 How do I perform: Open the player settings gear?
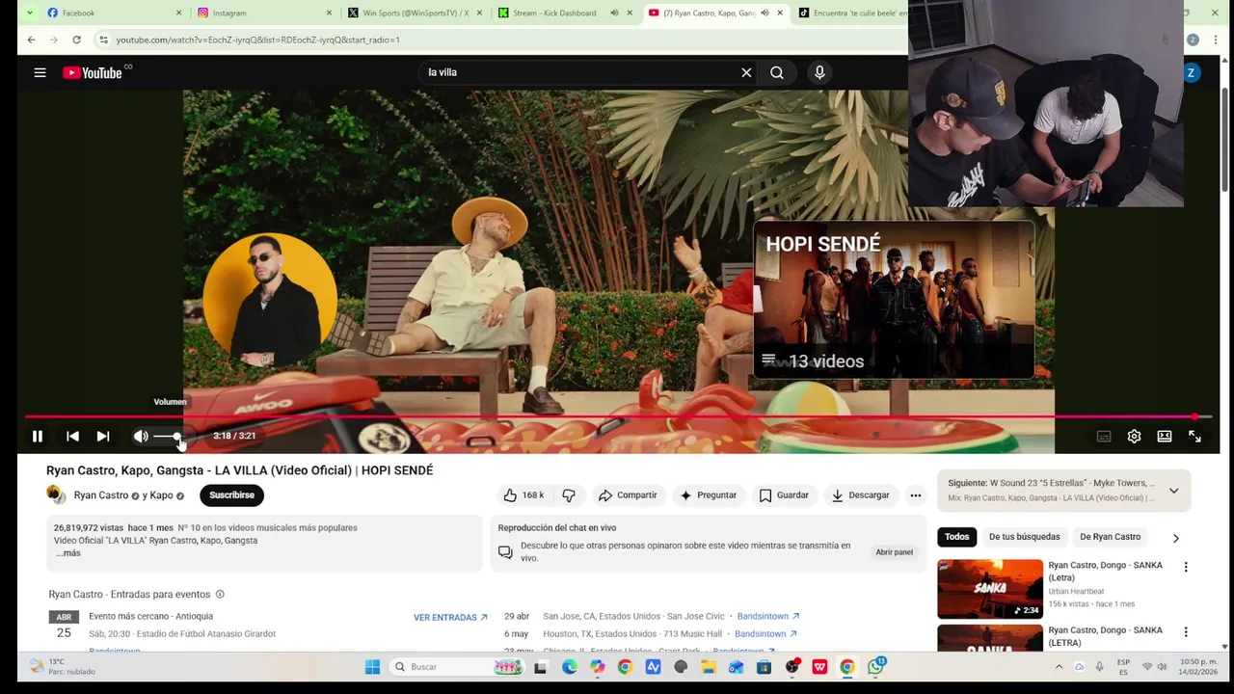tap(1134, 437)
